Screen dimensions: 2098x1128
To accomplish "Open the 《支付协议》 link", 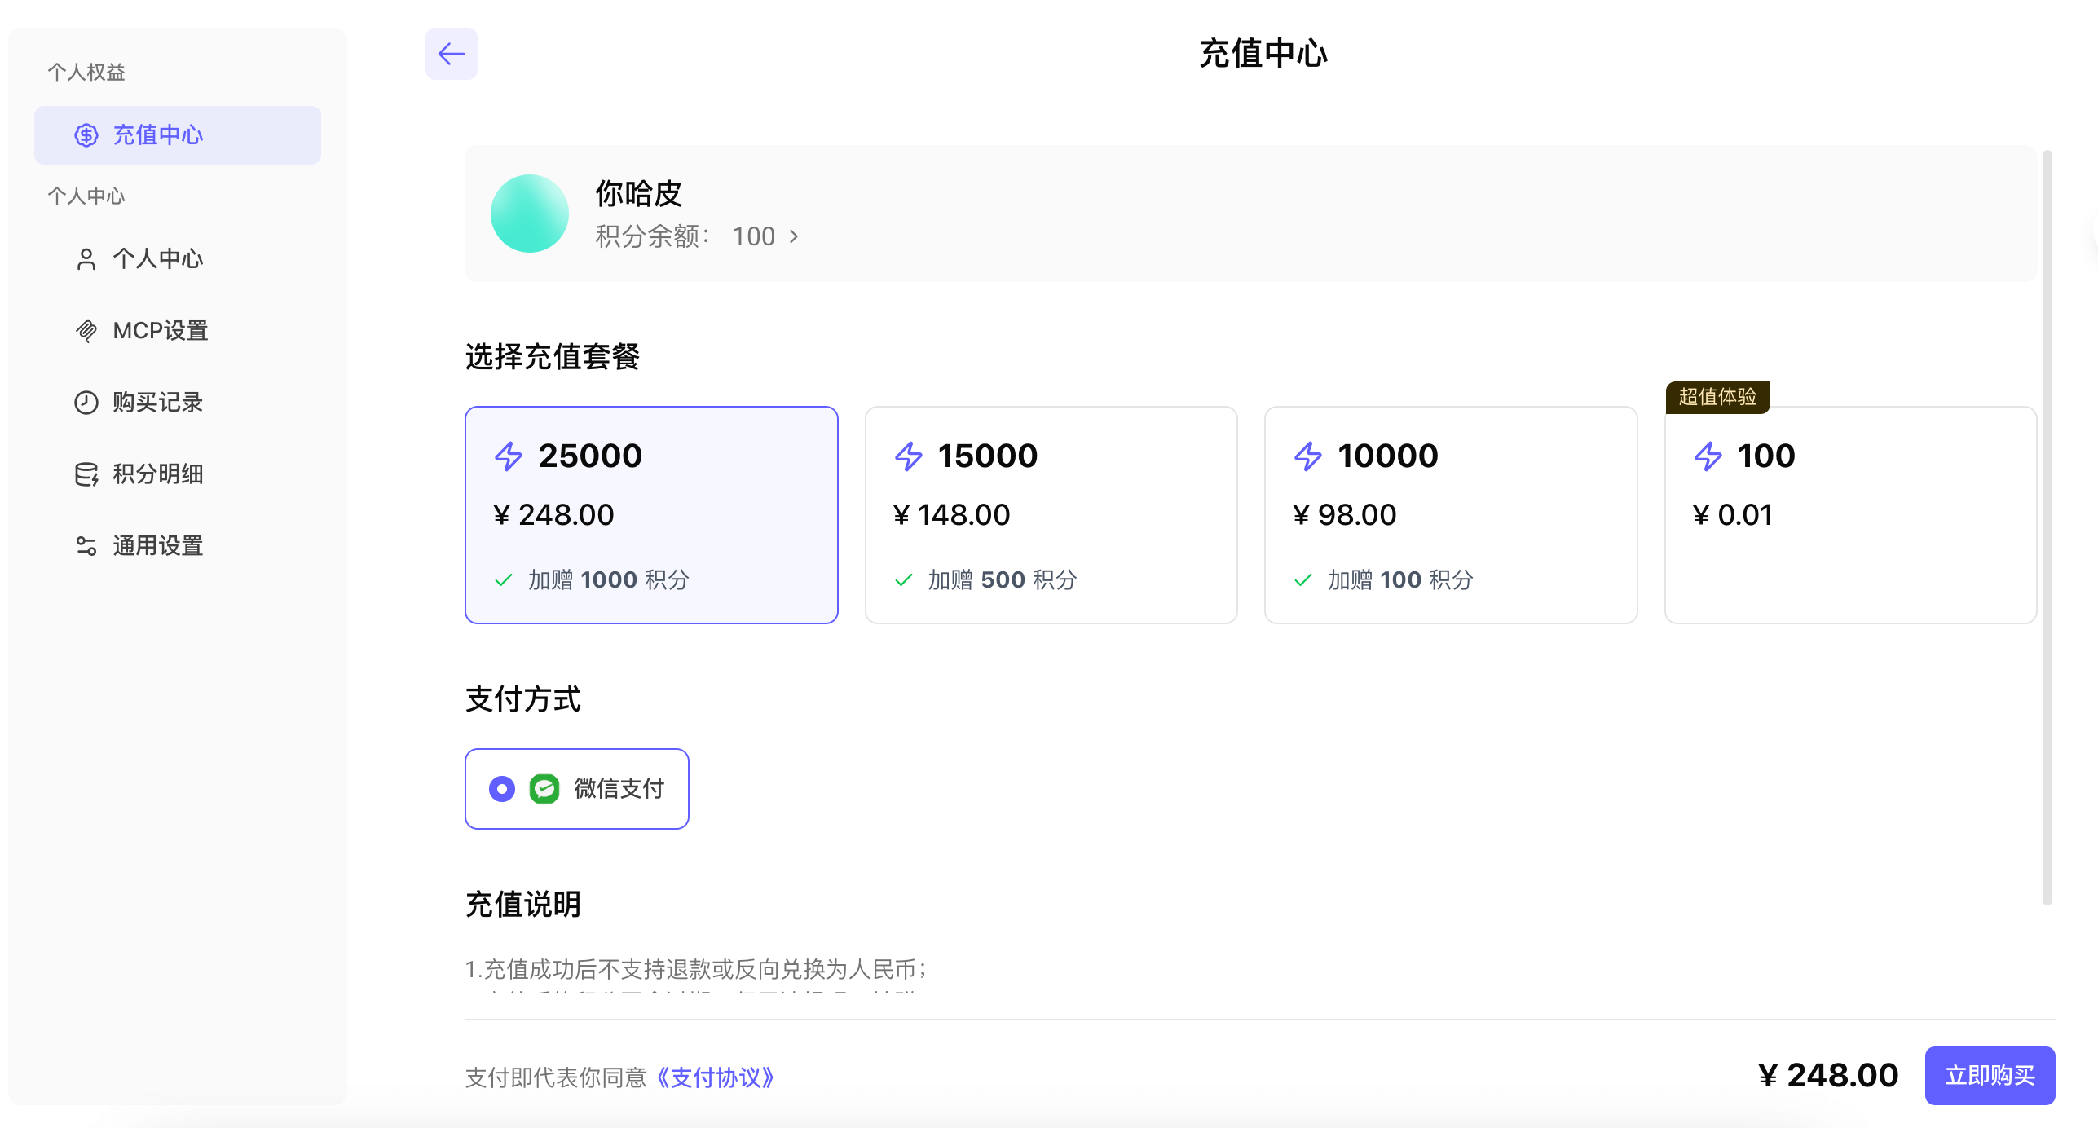I will (714, 1077).
